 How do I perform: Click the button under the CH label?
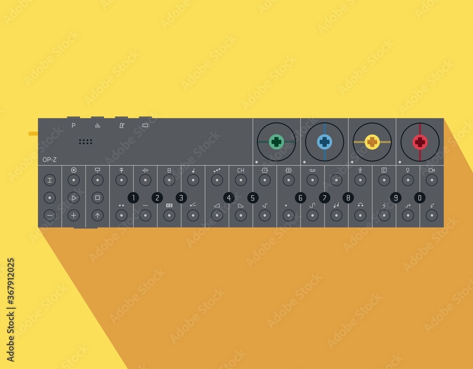click(241, 180)
